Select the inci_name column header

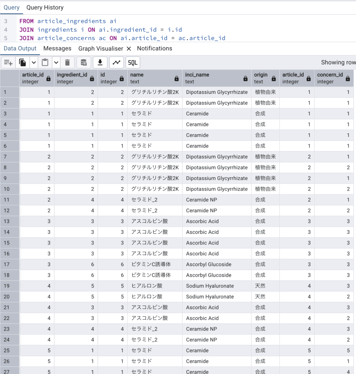tap(217, 78)
